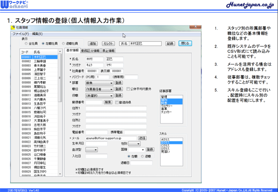Open the ファイル(F) menu

coord(20,33)
